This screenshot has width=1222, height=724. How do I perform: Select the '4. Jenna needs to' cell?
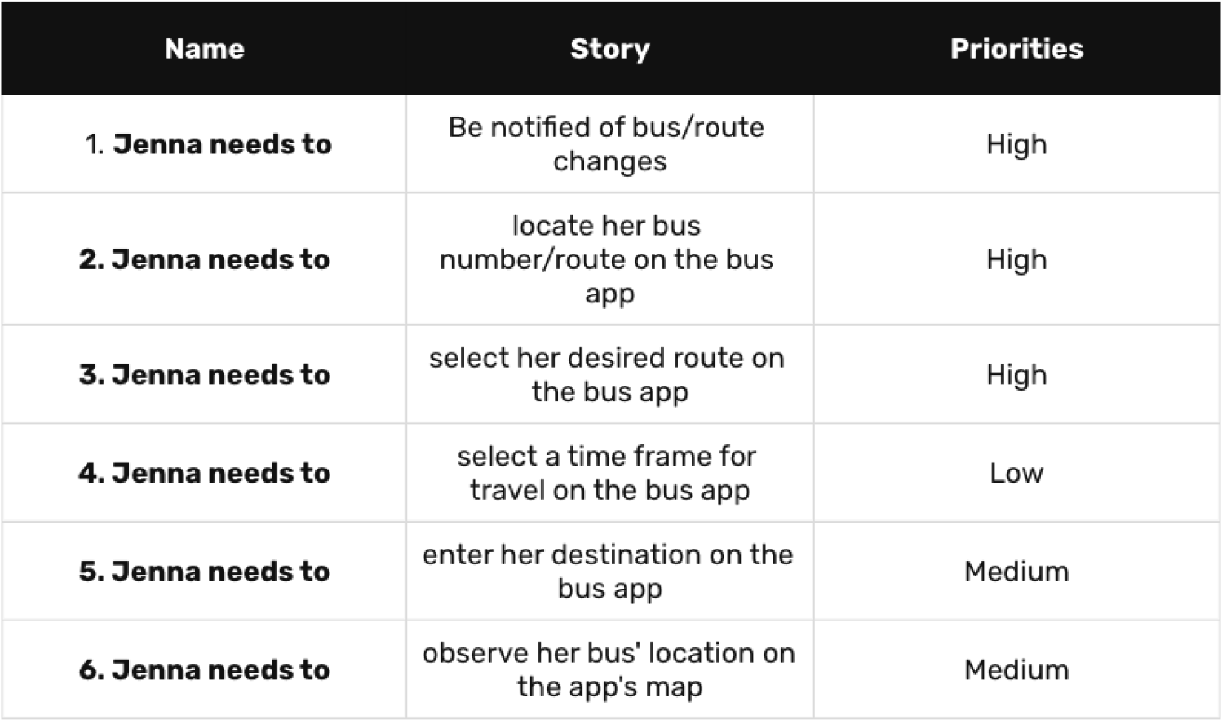[204, 473]
